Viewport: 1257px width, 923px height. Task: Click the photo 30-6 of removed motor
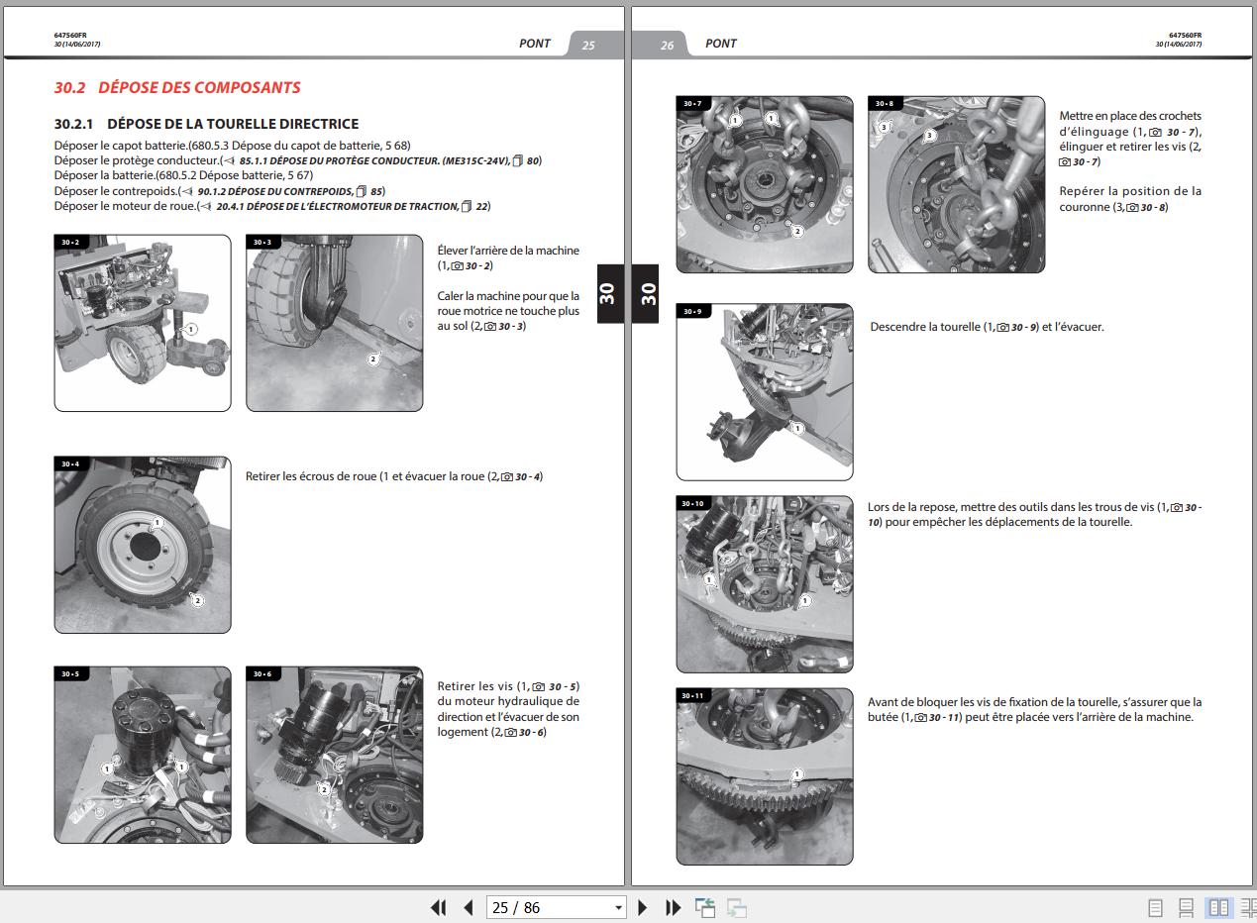pyautogui.click(x=335, y=756)
